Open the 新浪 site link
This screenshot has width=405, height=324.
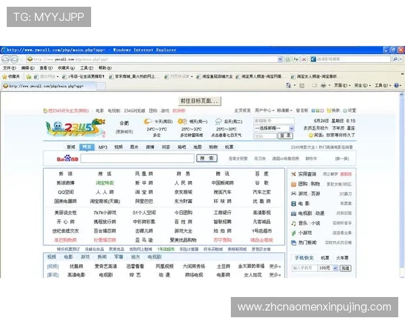click(65, 174)
